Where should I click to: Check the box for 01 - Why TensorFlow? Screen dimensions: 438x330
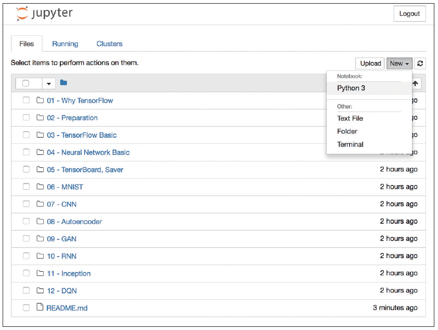(26, 100)
